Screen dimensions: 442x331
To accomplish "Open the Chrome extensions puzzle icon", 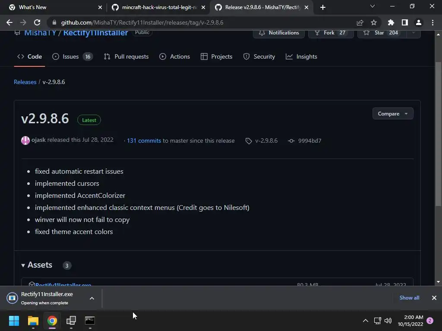I will click(x=391, y=22).
